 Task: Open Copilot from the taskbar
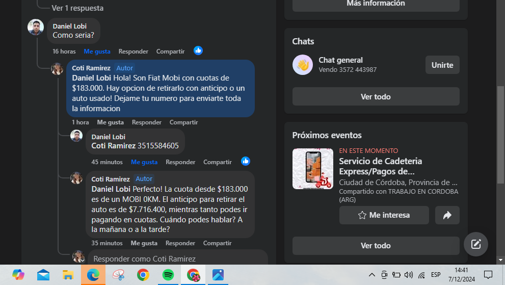point(18,275)
